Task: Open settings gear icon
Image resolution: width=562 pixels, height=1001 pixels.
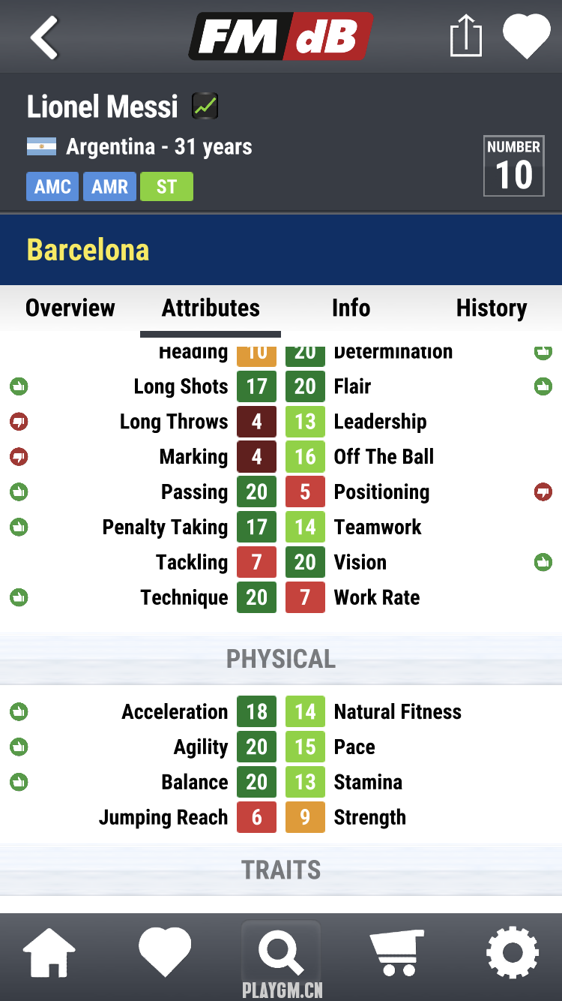Action: click(513, 952)
